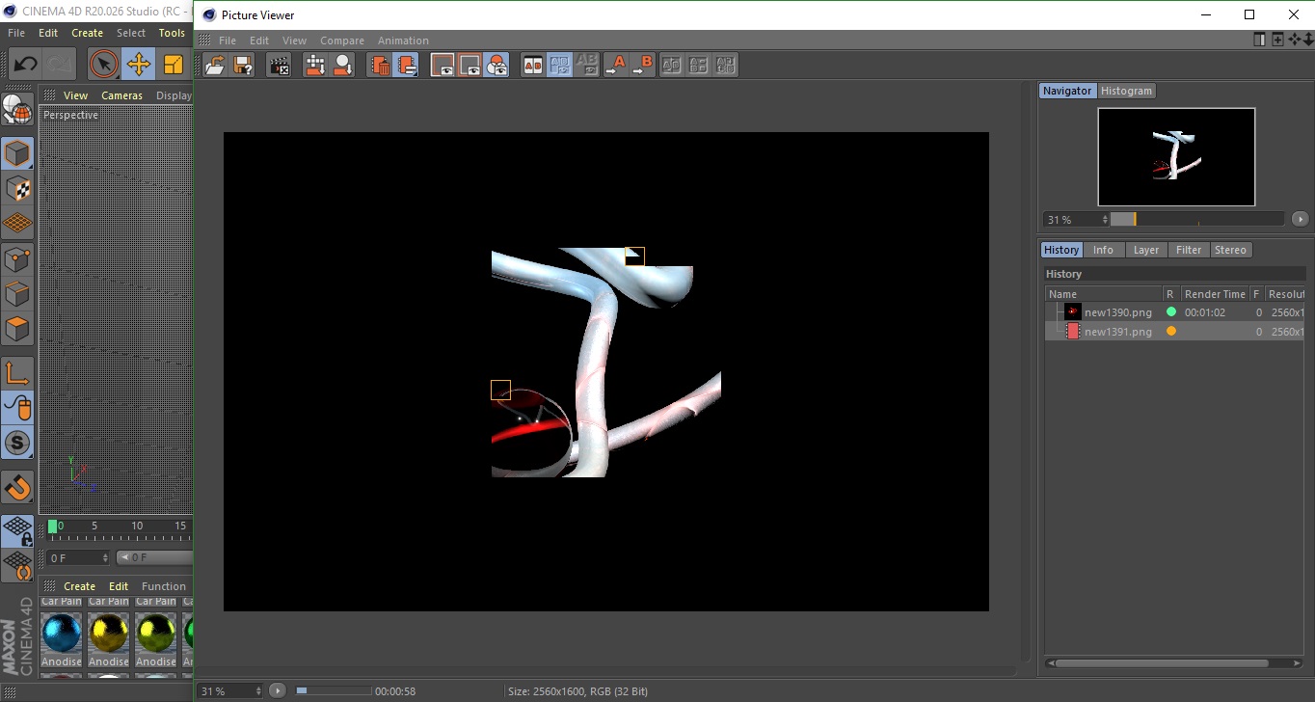Select the Live Selection cursor tool
The width and height of the screenshot is (1315, 702).
coord(103,65)
